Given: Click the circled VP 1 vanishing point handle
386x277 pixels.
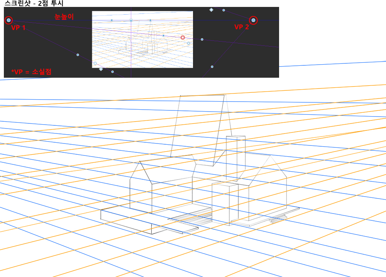Looking at the screenshot, I should click(x=9, y=20).
